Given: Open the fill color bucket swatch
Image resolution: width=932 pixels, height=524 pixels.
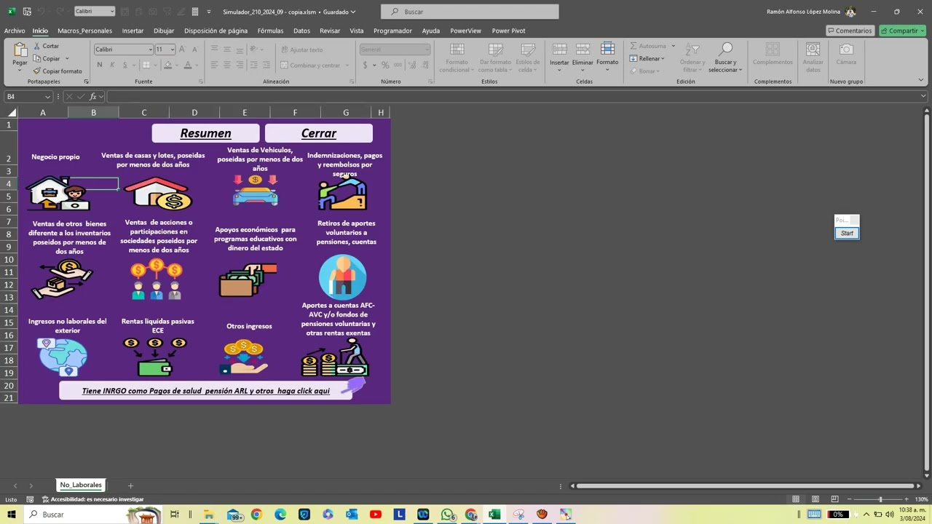Looking at the screenshot, I should click(168, 65).
